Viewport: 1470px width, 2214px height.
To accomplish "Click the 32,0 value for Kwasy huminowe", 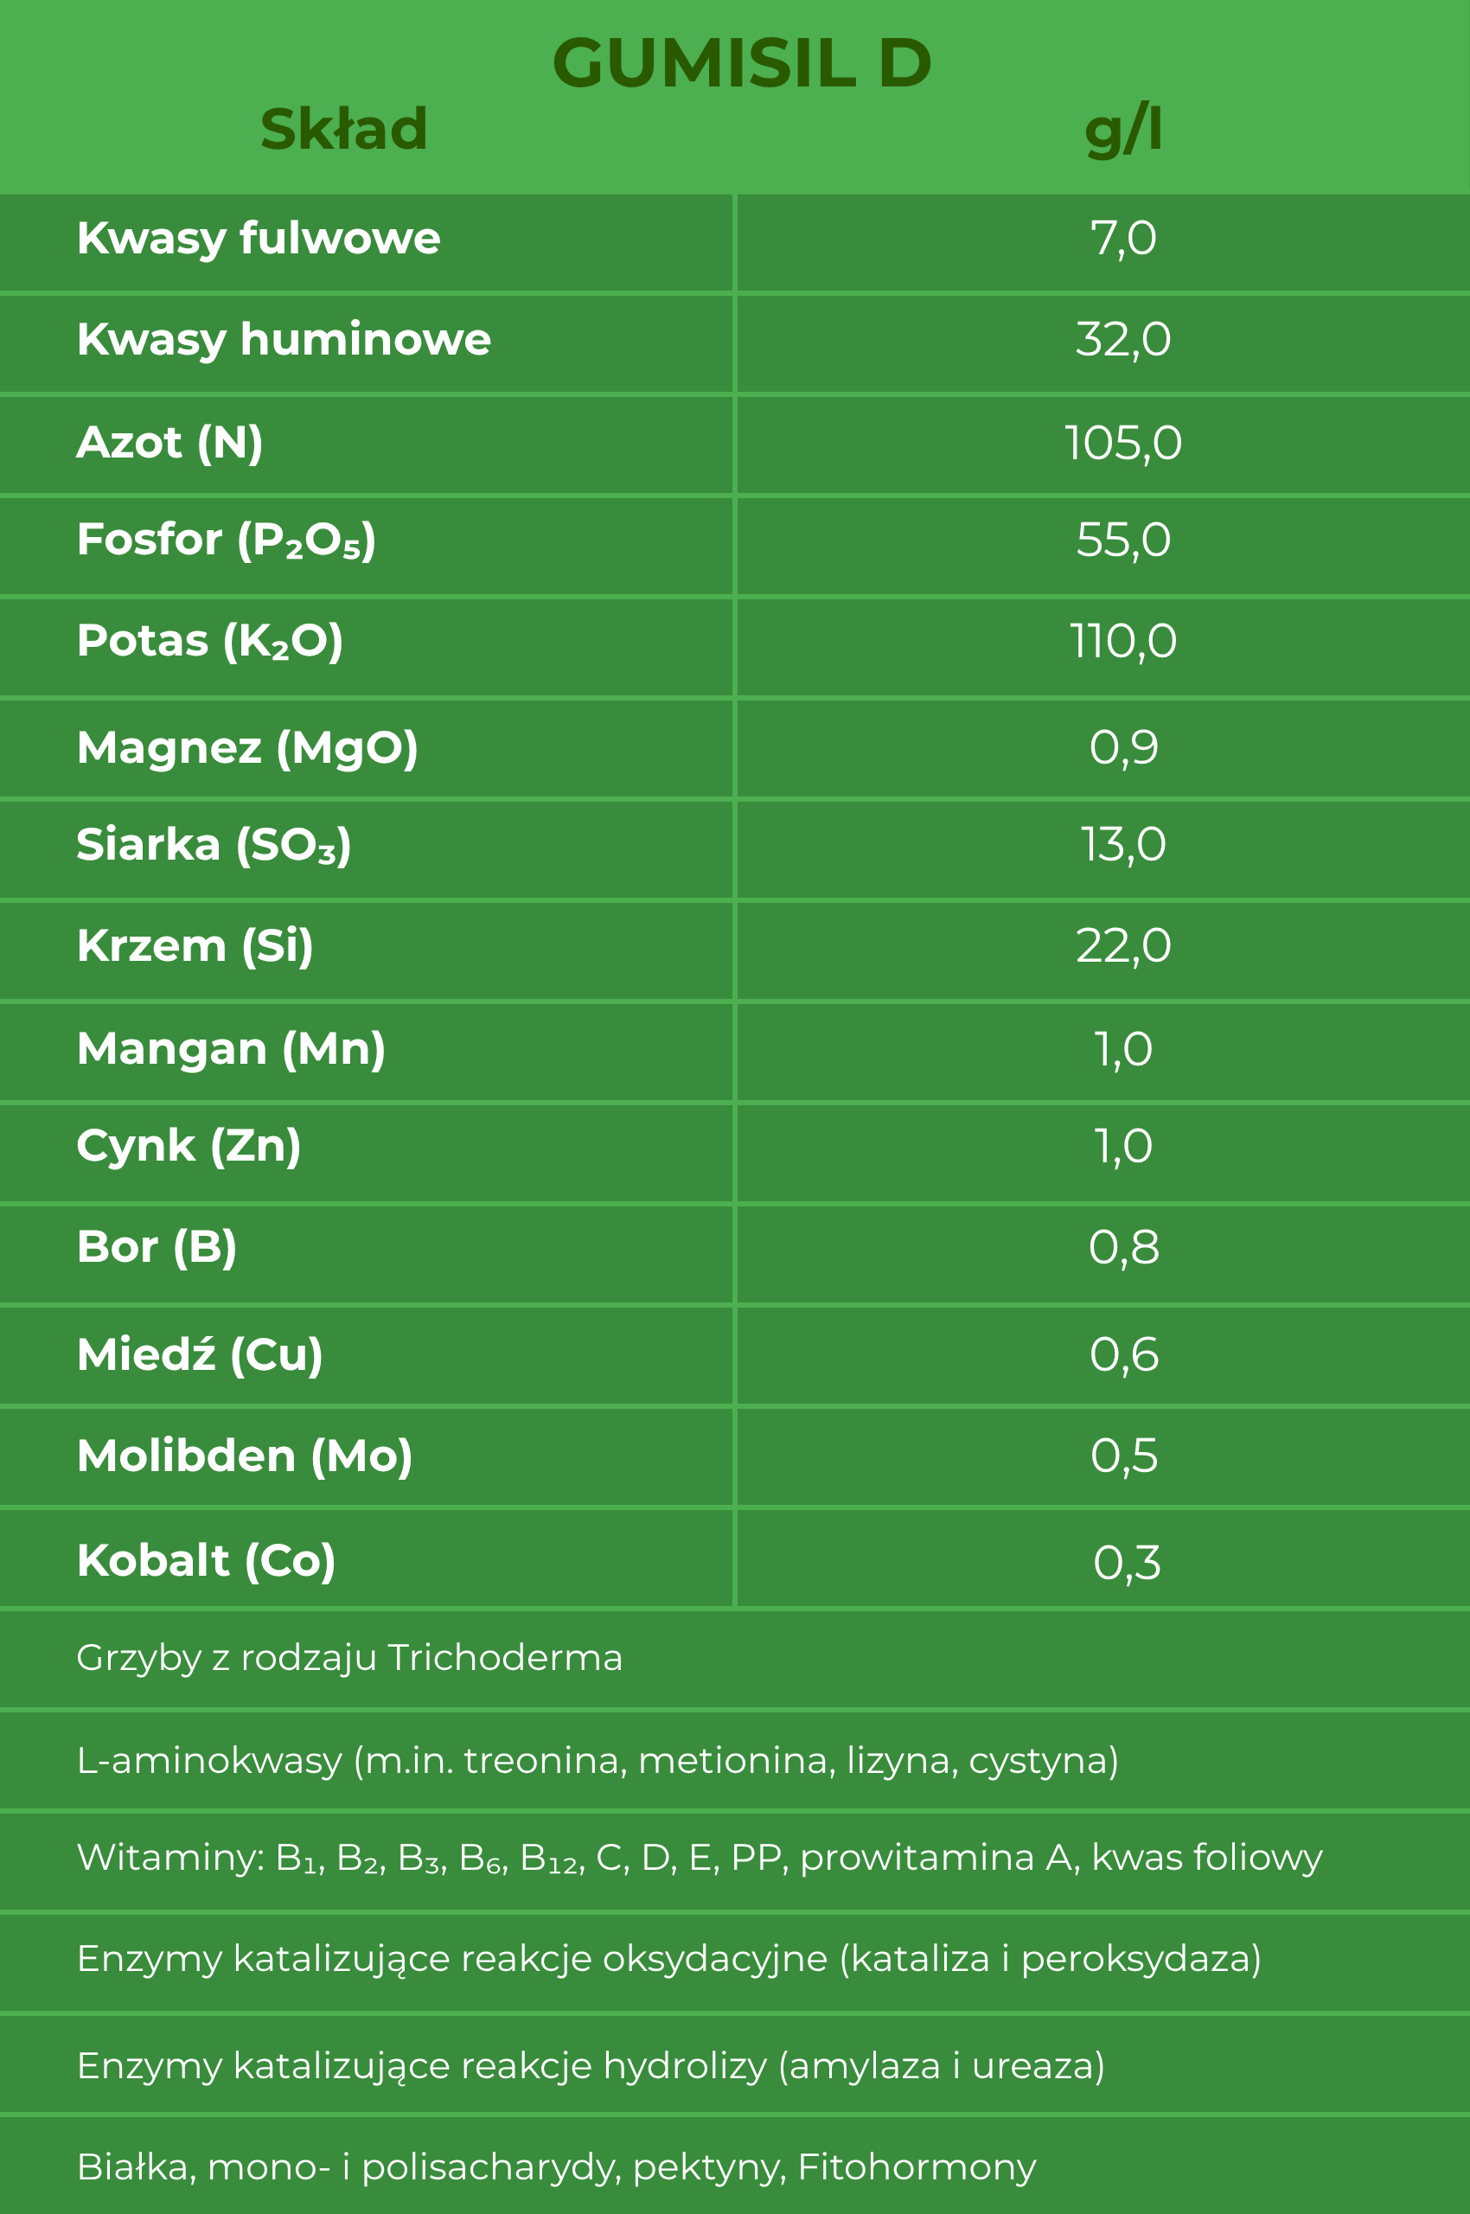I will click(1123, 340).
